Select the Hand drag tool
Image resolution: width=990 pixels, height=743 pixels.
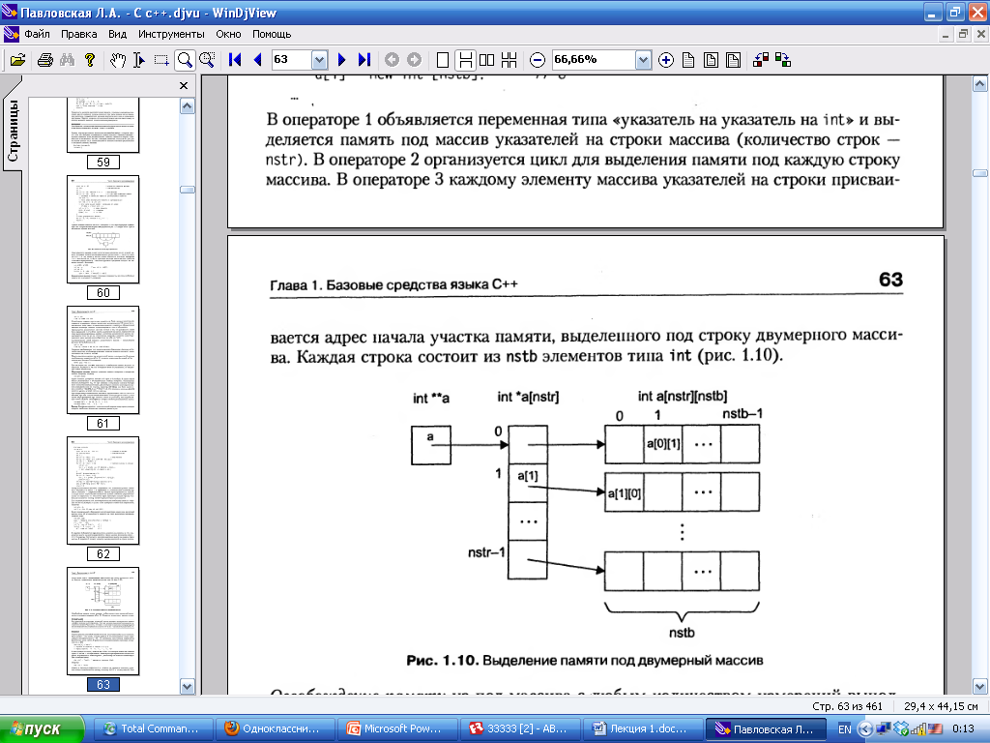[x=117, y=60]
